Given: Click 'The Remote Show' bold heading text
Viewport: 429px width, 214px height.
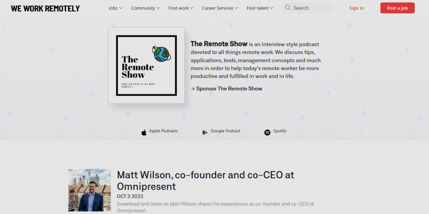Looking at the screenshot, I should (x=219, y=44).
